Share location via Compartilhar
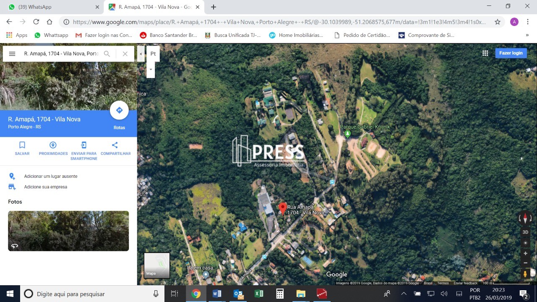 (x=115, y=145)
